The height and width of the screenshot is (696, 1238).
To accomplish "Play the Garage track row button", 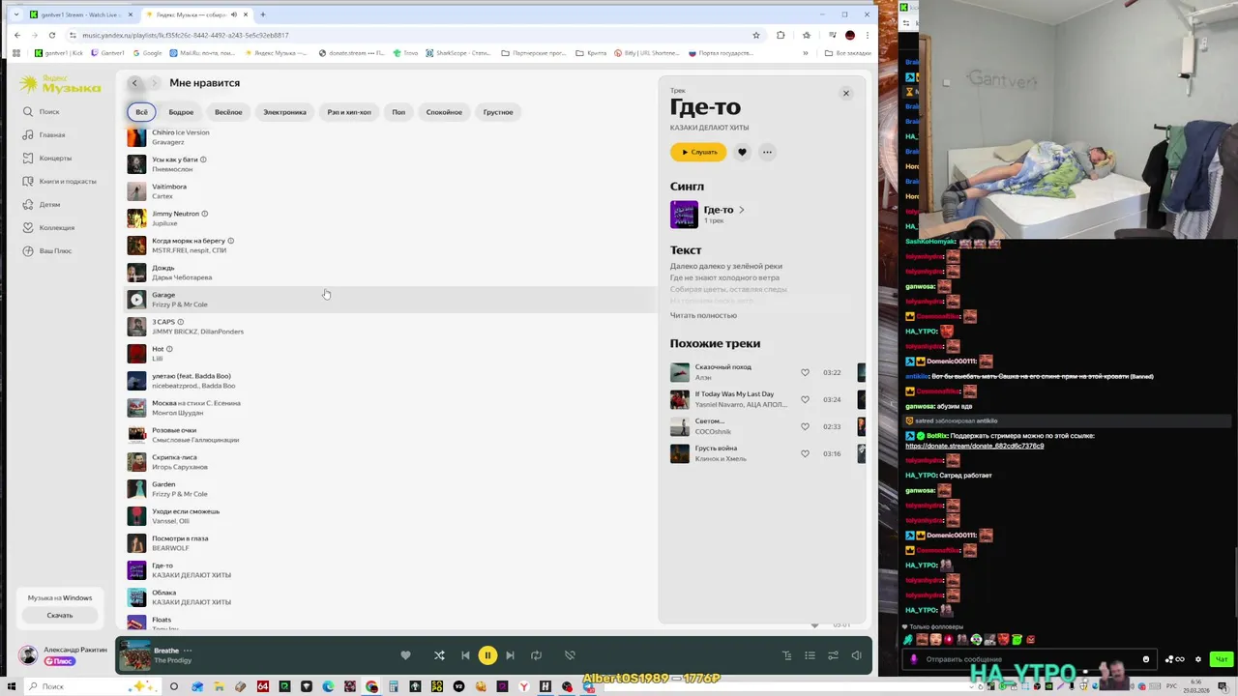I will click(136, 300).
